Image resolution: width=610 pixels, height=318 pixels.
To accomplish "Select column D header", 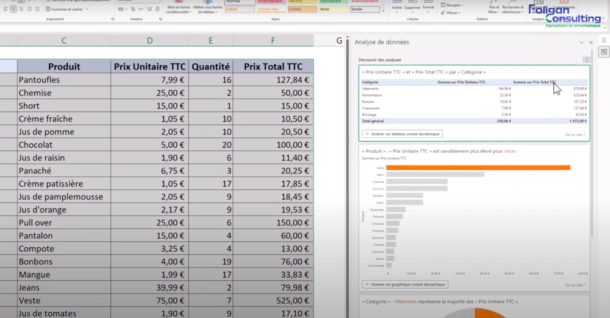I will tap(150, 41).
